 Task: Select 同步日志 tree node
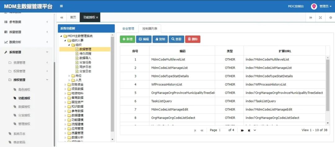85,67
